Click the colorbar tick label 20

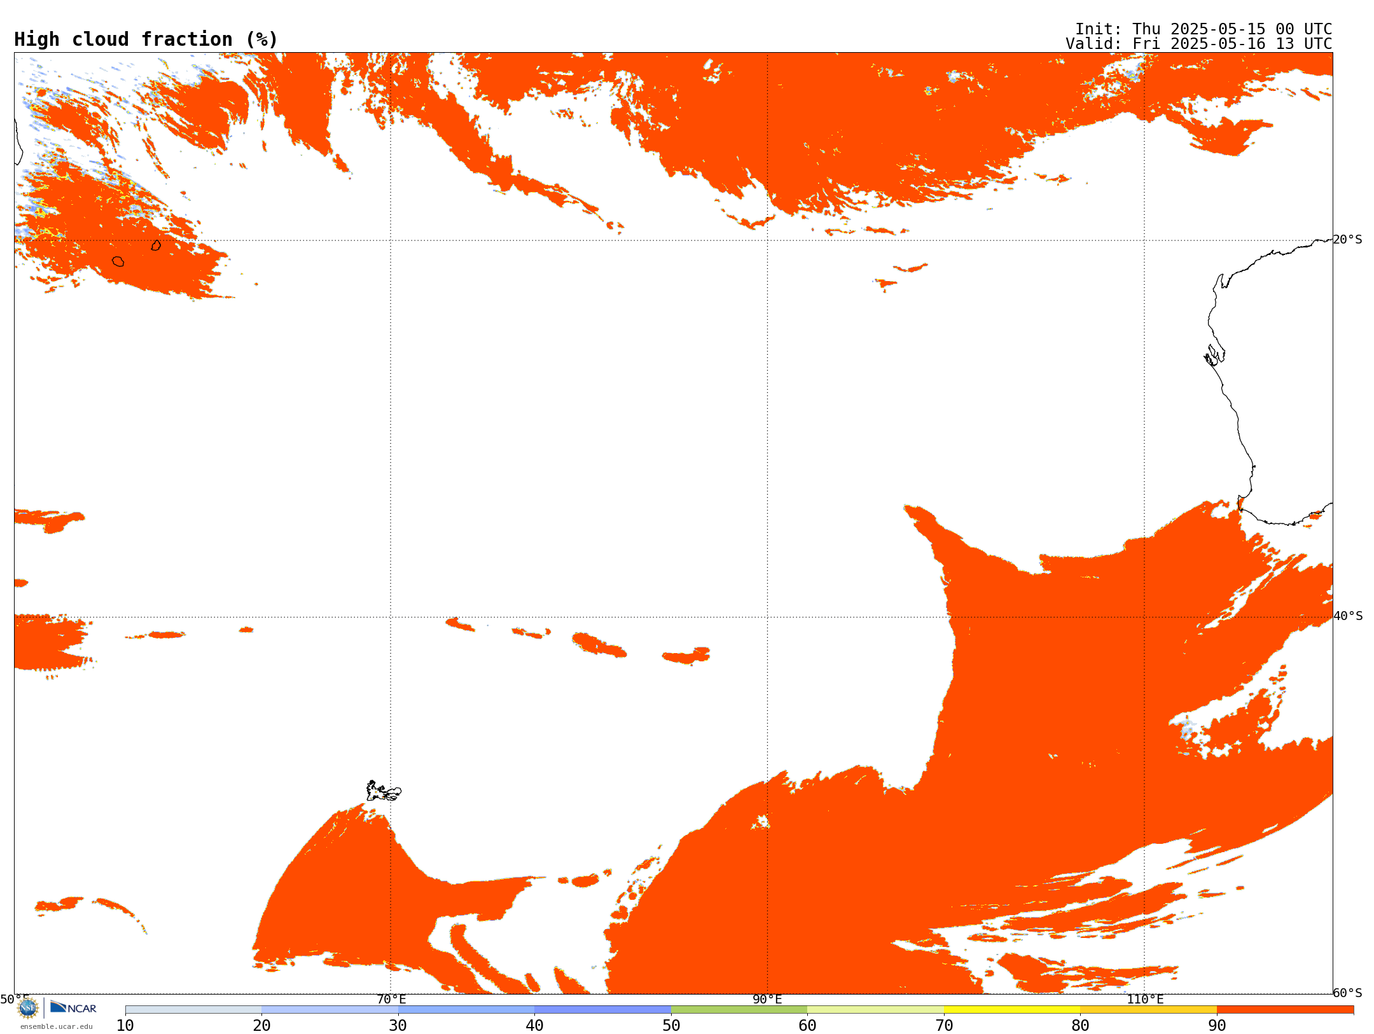tap(261, 1026)
